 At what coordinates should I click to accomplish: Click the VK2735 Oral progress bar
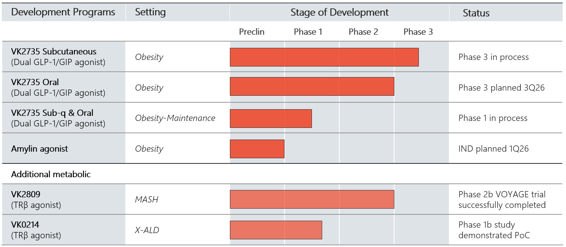pyautogui.click(x=312, y=86)
